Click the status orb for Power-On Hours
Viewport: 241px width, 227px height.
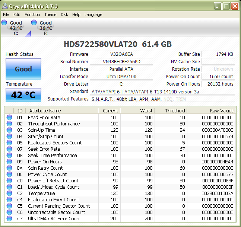click(x=9, y=162)
